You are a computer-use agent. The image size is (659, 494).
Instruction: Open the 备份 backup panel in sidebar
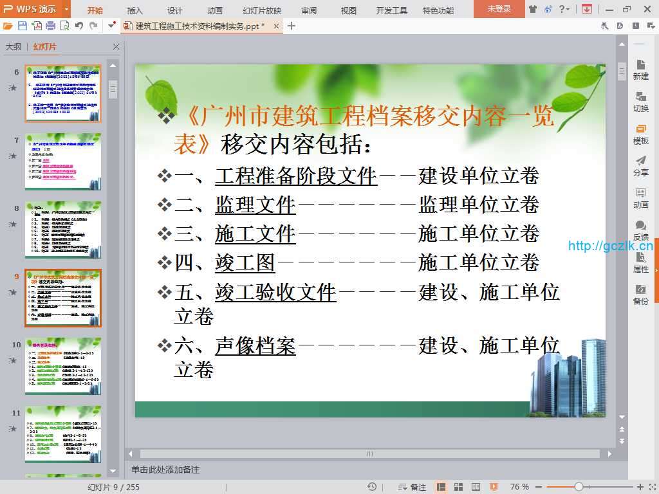click(640, 295)
